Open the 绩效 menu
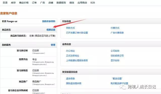 click(x=72, y=3)
